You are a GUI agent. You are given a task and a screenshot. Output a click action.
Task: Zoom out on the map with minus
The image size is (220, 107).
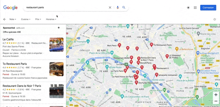tap(216, 101)
